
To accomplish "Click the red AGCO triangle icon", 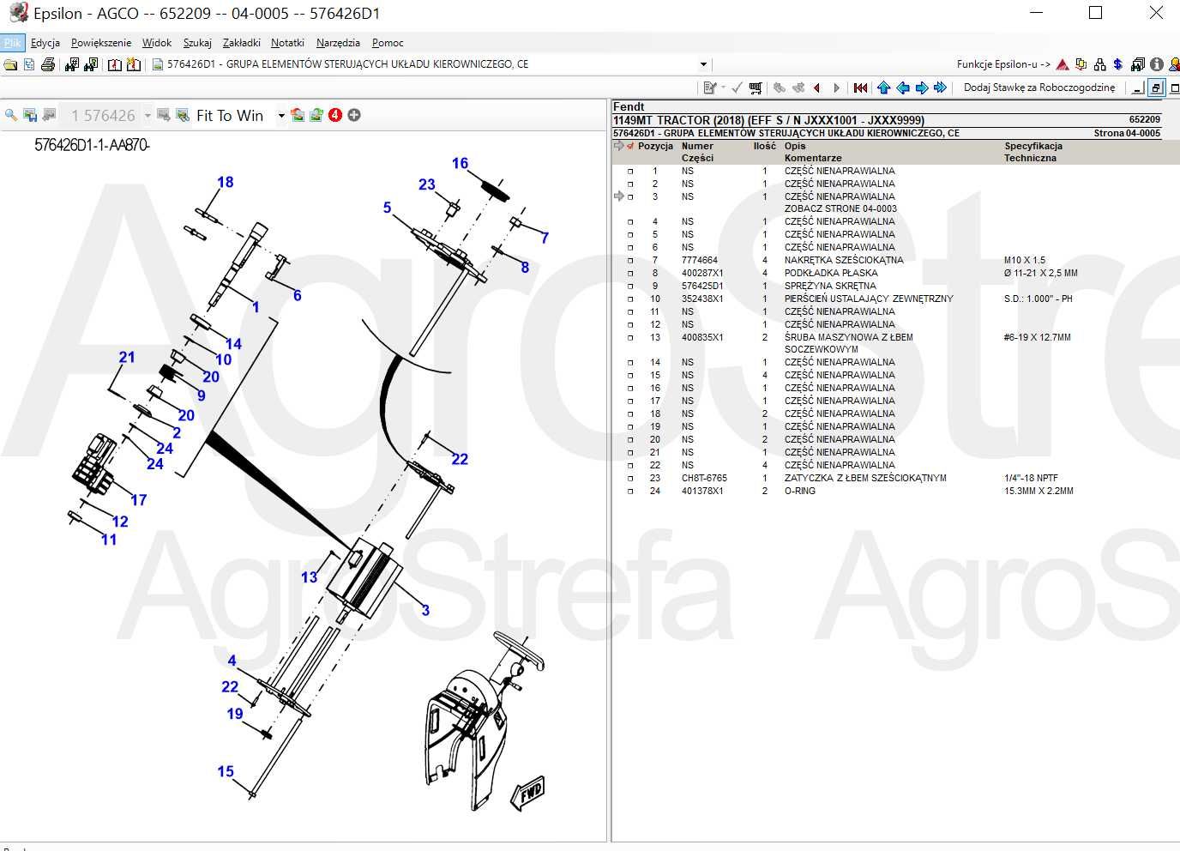I will pyautogui.click(x=1063, y=64).
